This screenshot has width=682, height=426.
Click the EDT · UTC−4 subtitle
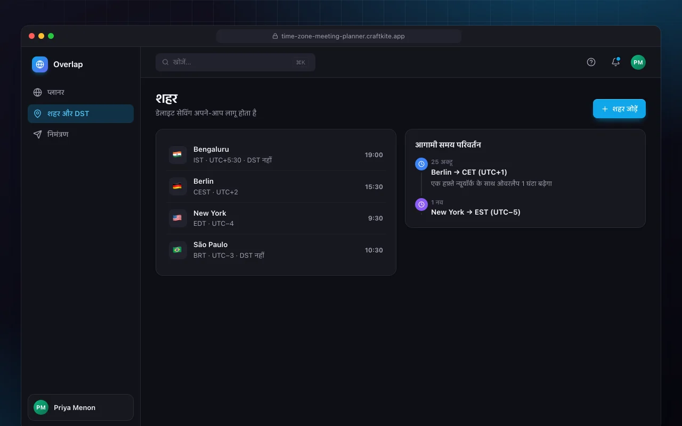click(x=214, y=224)
